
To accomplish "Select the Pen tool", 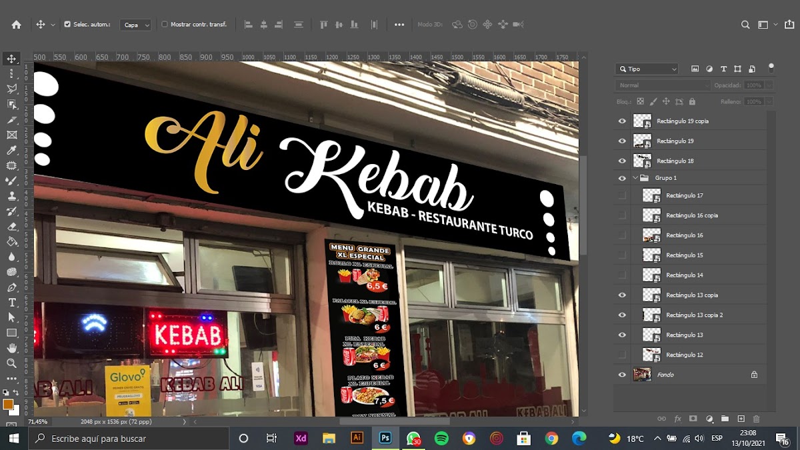I will coord(11,287).
